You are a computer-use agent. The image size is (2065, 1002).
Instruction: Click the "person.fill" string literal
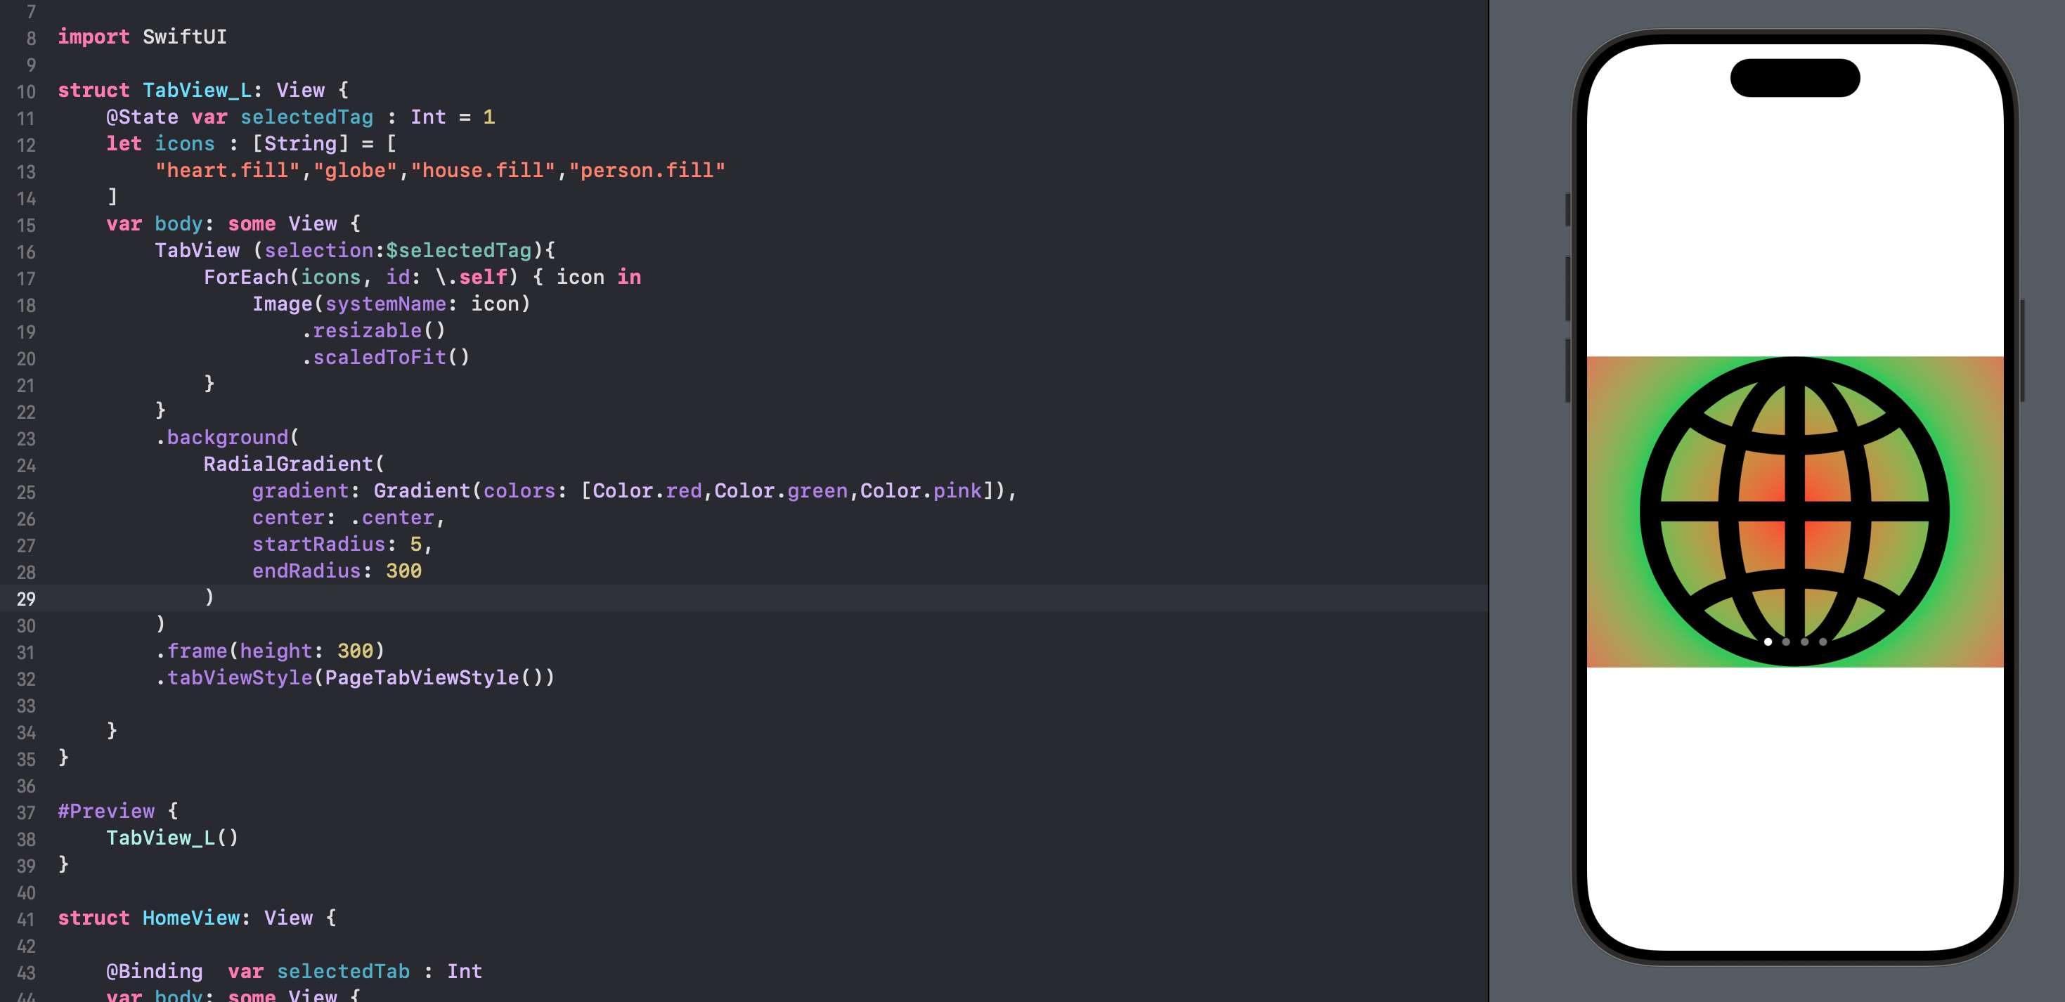pyautogui.click(x=647, y=170)
